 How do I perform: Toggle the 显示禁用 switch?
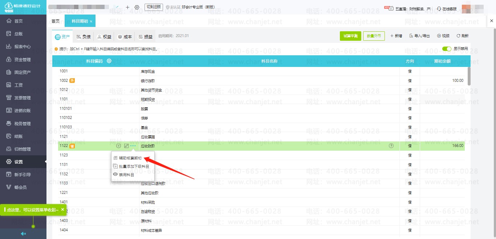click(x=447, y=49)
